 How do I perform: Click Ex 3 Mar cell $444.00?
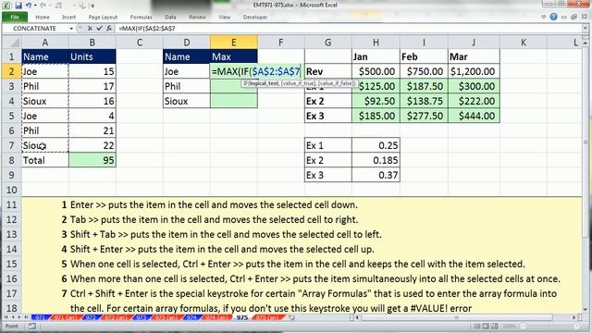point(474,116)
